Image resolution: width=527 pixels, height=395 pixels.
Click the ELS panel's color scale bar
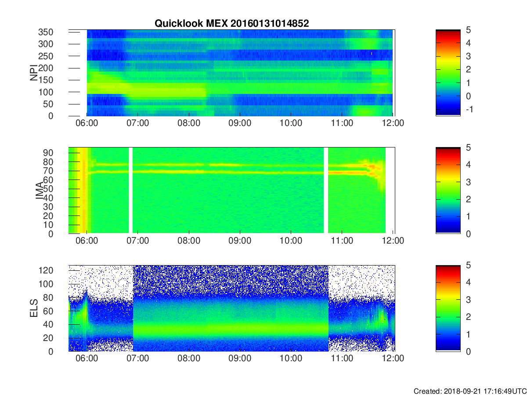coord(448,308)
